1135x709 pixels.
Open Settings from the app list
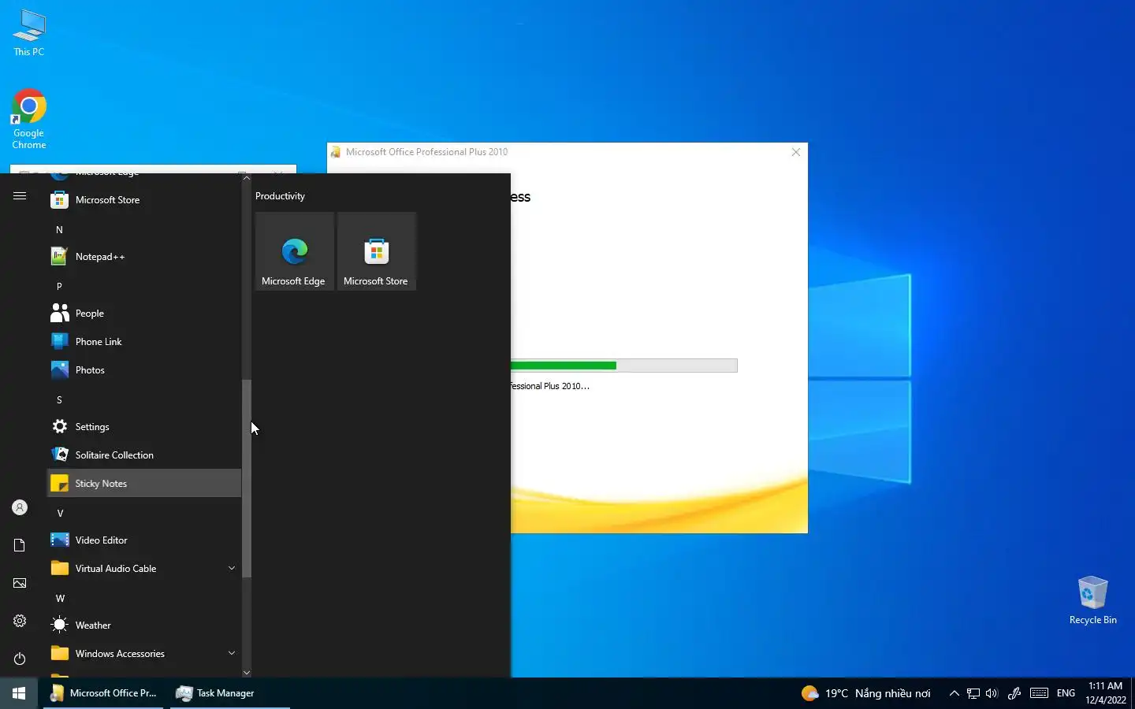(144, 427)
